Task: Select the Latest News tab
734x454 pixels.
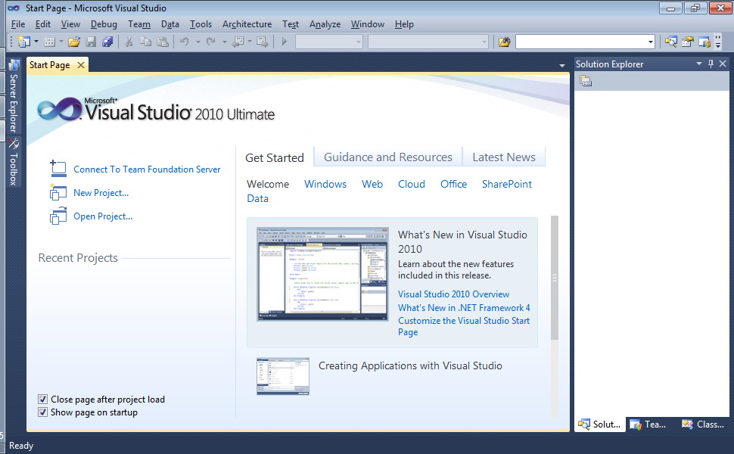Action: tap(504, 157)
